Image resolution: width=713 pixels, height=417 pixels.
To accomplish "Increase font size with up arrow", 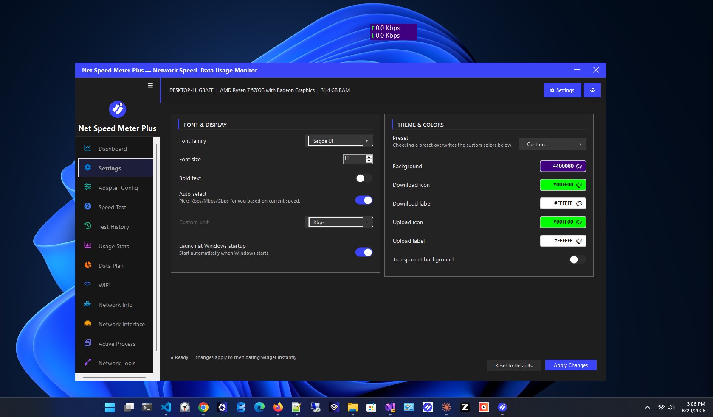I will coord(369,157).
